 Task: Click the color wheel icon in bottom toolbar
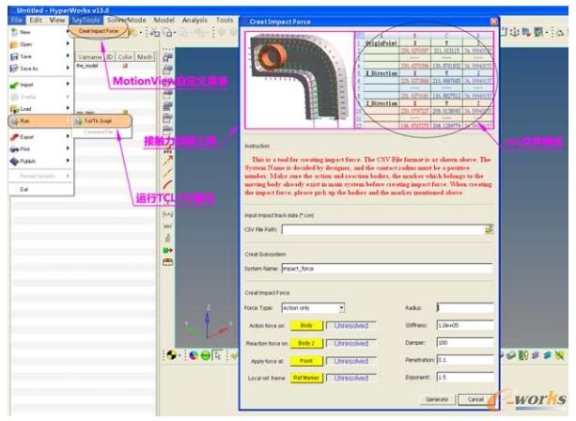[194, 355]
